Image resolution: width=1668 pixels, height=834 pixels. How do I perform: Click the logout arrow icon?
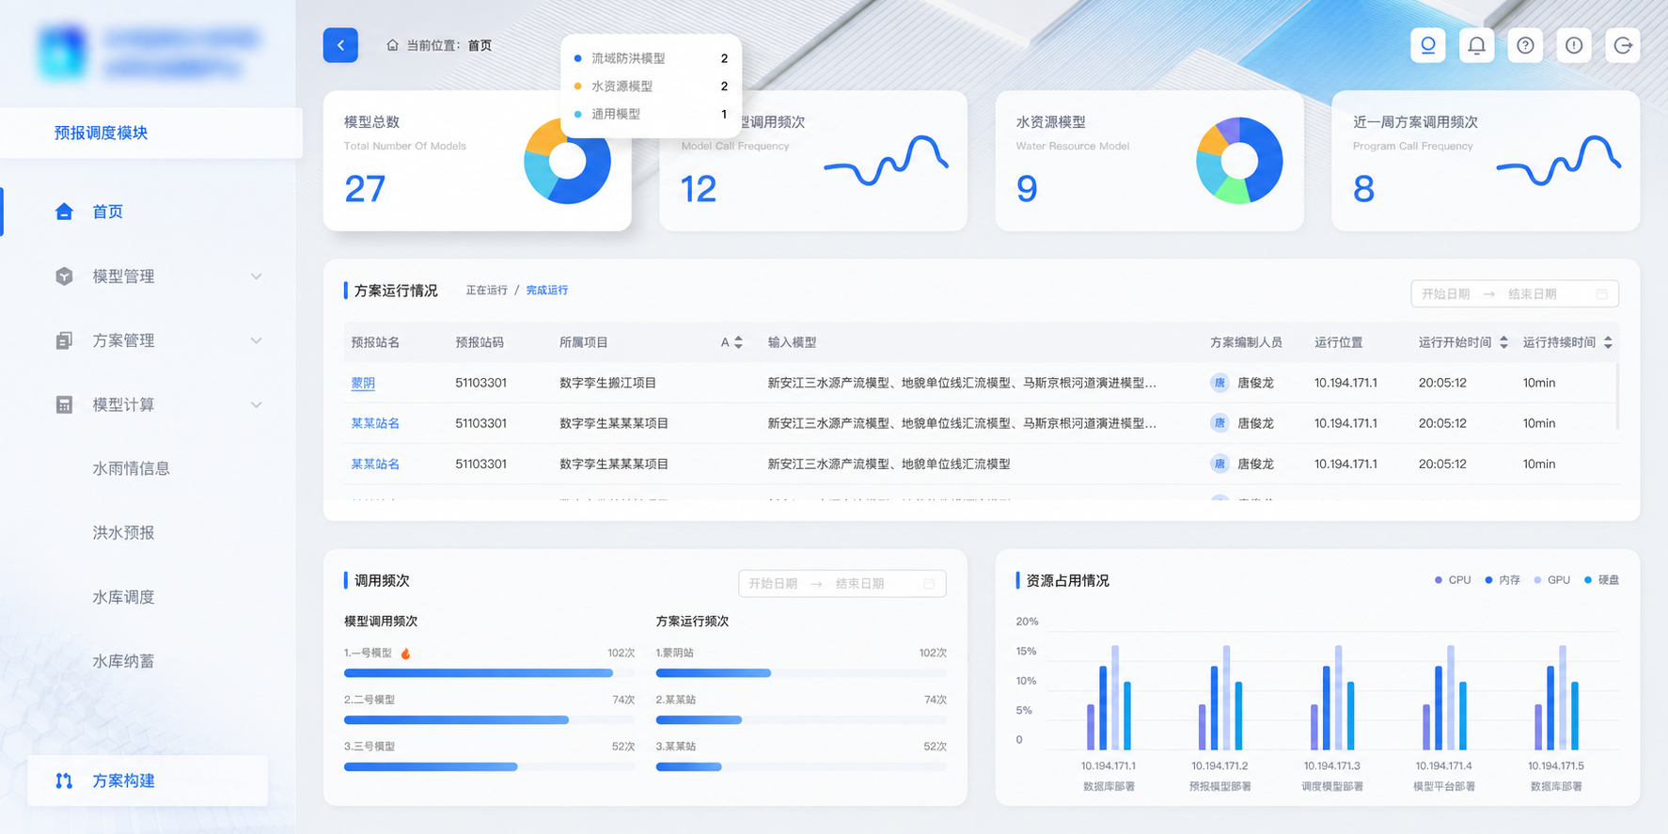click(1623, 45)
